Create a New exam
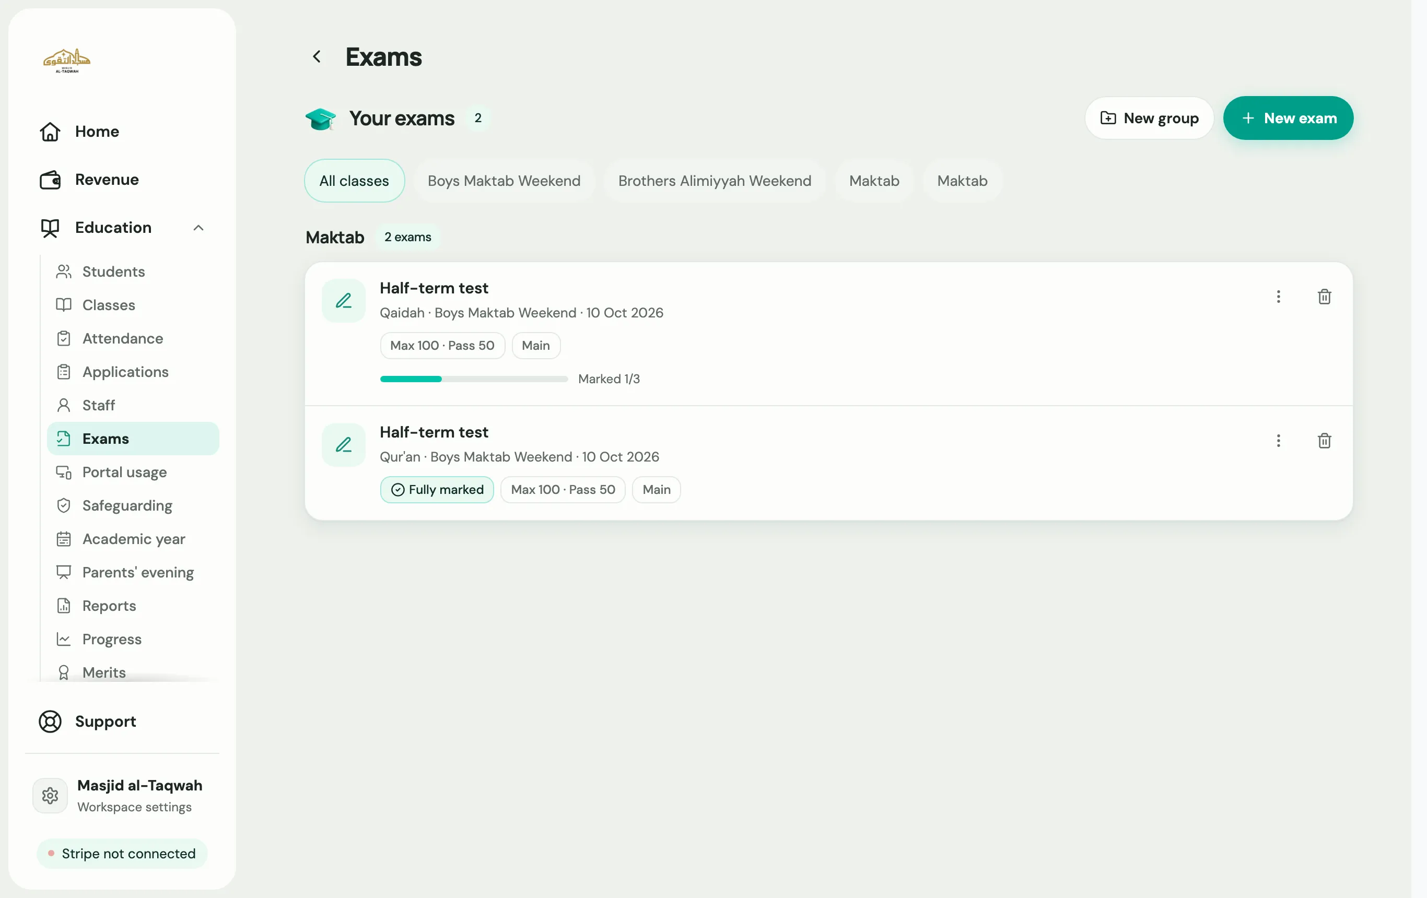This screenshot has width=1427, height=898. 1289,118
